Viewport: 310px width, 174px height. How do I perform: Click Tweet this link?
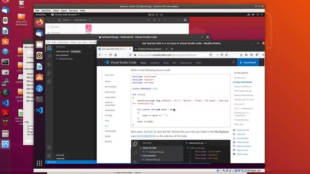tap(243, 130)
